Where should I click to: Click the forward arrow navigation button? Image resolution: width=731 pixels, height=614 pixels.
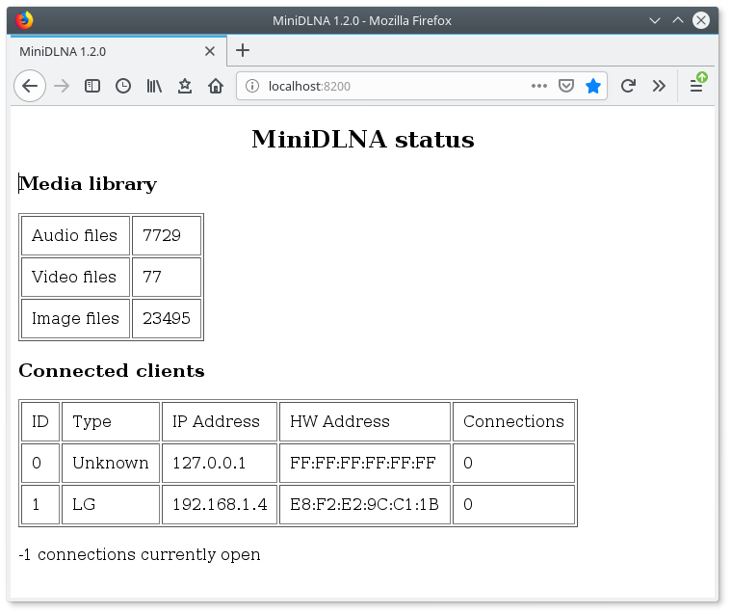pos(61,86)
